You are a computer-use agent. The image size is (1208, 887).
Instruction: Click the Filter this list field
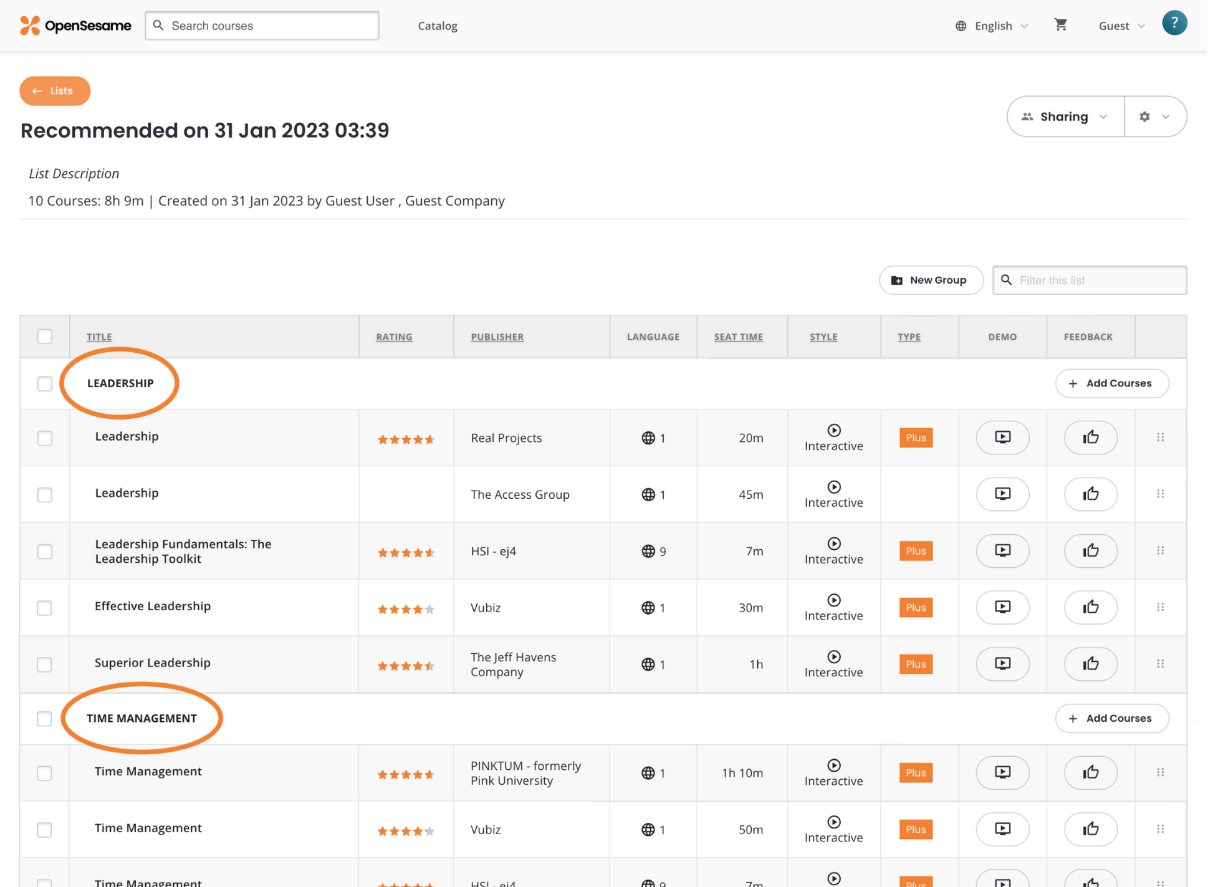(x=1089, y=280)
